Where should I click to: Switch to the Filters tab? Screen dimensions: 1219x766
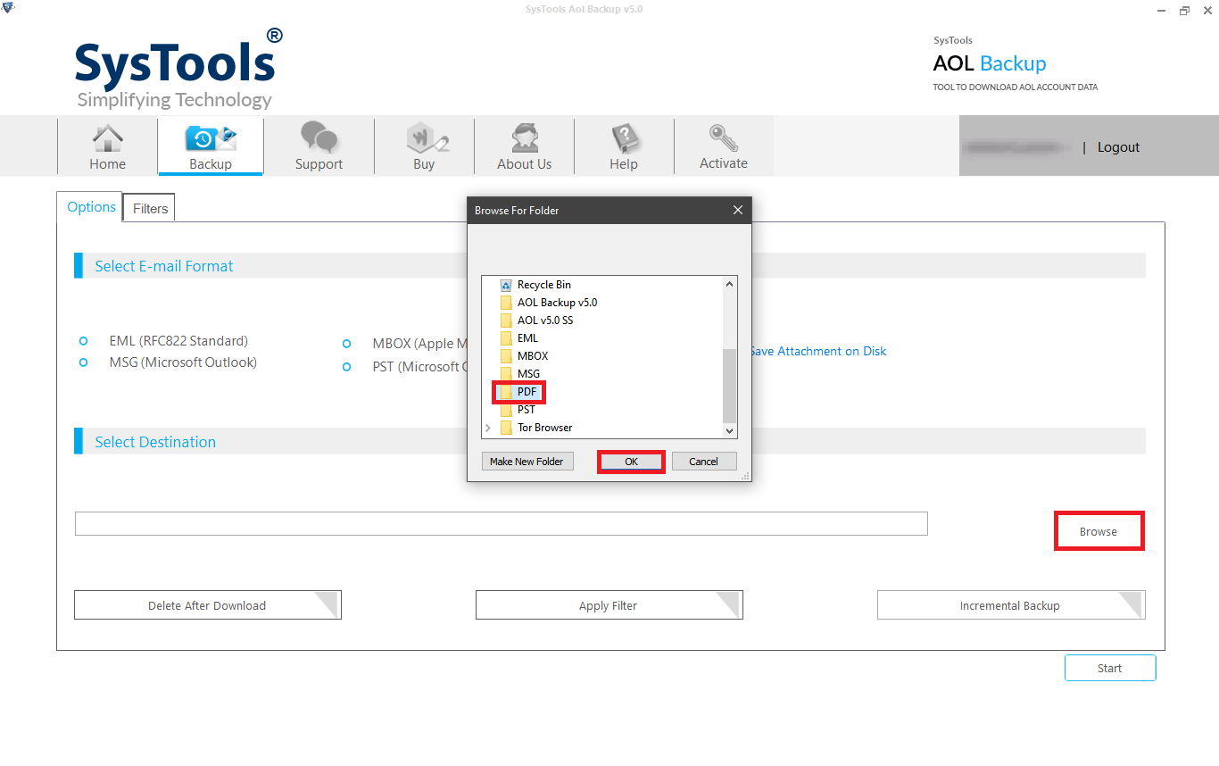click(x=150, y=208)
